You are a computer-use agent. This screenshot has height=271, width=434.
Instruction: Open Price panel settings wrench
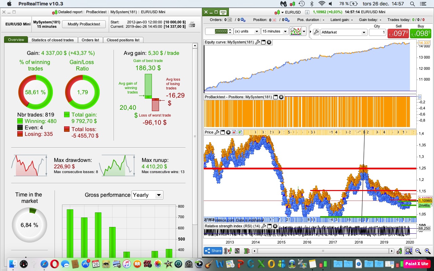click(x=217, y=132)
